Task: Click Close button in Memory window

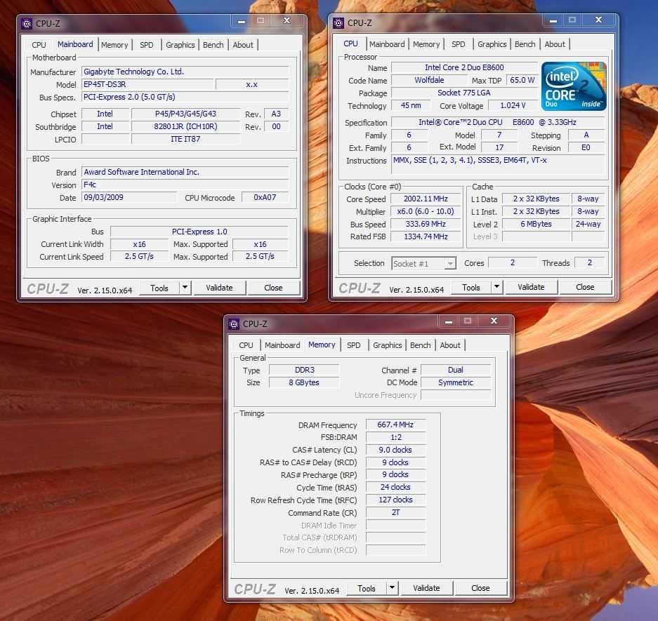Action: tap(480, 588)
